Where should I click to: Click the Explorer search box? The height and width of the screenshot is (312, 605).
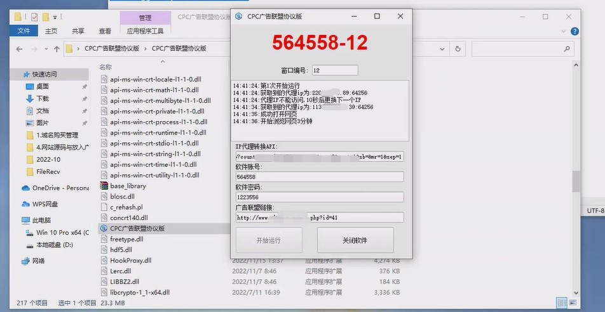(522, 49)
